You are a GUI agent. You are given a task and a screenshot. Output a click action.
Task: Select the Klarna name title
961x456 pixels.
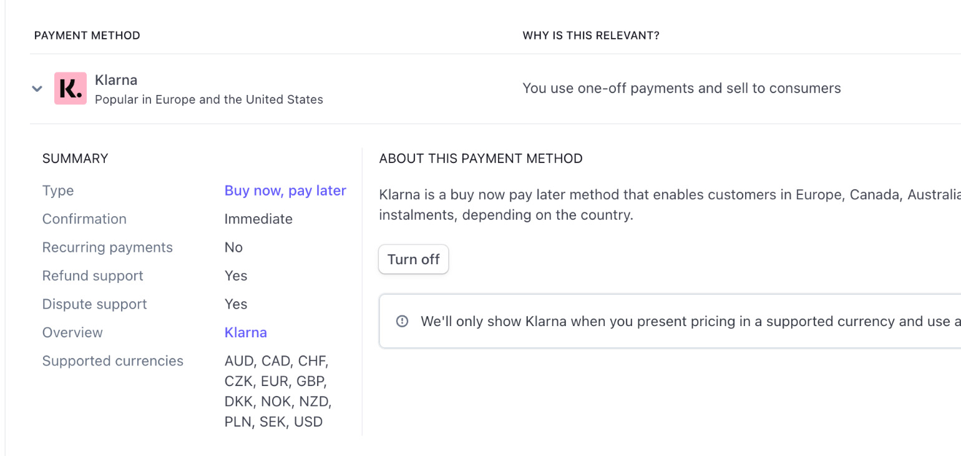116,80
